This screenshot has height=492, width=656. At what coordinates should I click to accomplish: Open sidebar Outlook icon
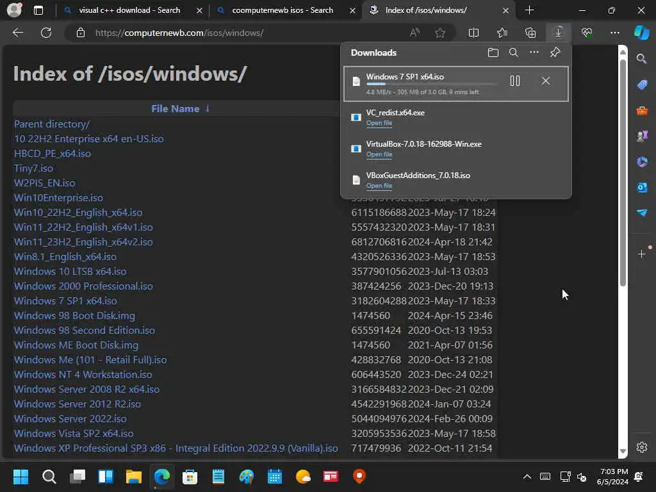(642, 188)
